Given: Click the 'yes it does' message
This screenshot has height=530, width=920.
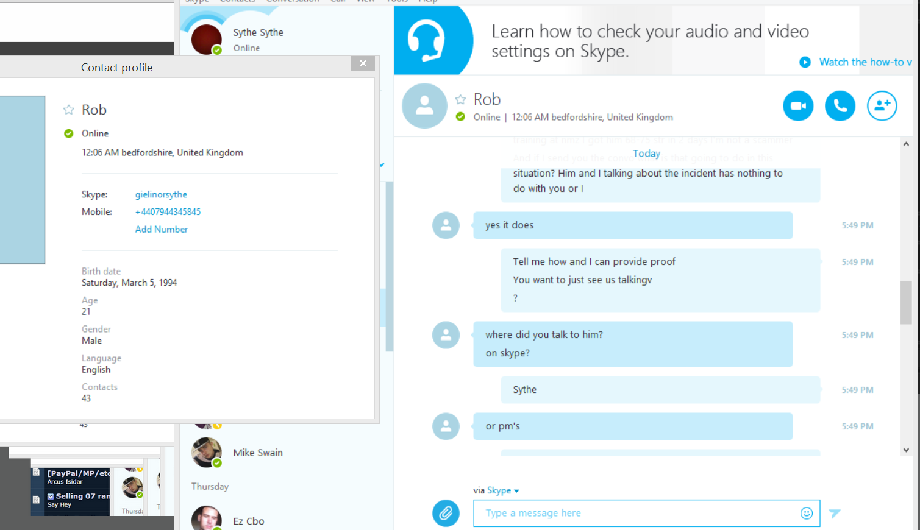Looking at the screenshot, I should (633, 225).
